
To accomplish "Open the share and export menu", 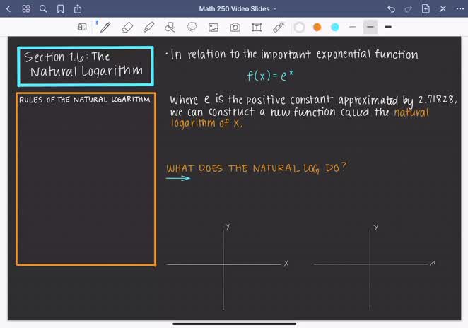I will tap(78, 8).
